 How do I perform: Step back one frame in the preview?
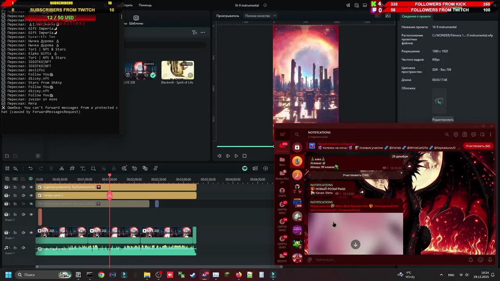tap(219, 156)
